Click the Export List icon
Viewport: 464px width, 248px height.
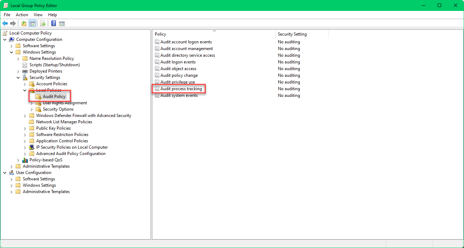[x=43, y=23]
